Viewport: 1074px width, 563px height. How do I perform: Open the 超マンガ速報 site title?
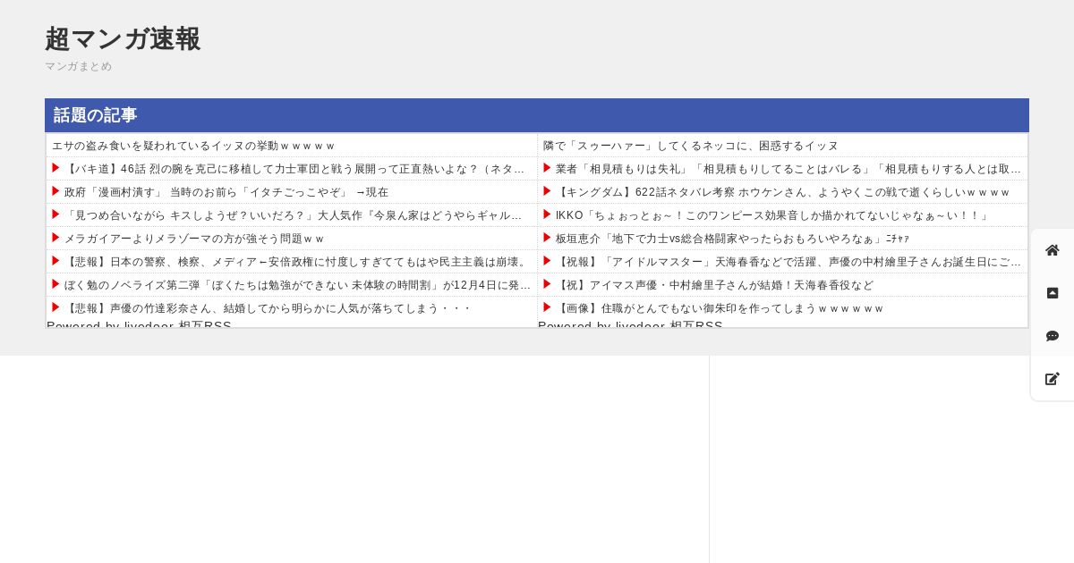coord(123,38)
